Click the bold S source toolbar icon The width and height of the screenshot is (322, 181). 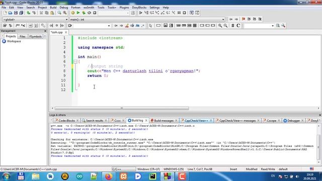(x=232, y=26)
